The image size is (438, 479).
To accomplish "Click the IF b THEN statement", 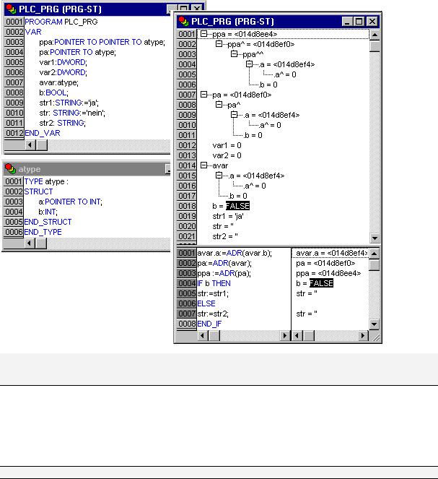I will tap(214, 283).
